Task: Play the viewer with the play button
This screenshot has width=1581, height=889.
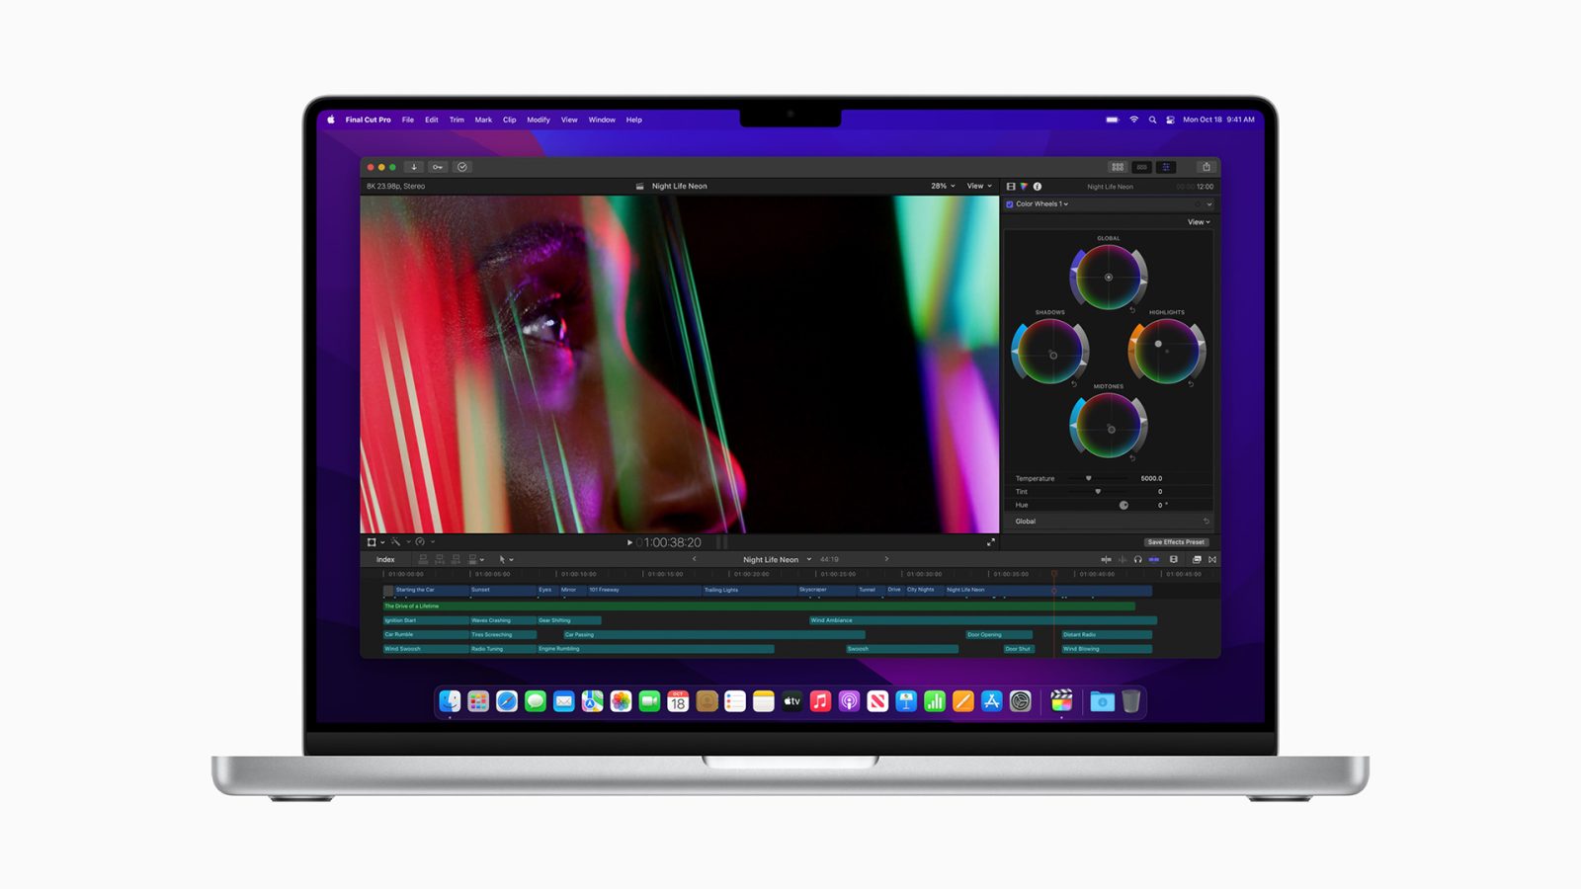Action: click(x=629, y=542)
